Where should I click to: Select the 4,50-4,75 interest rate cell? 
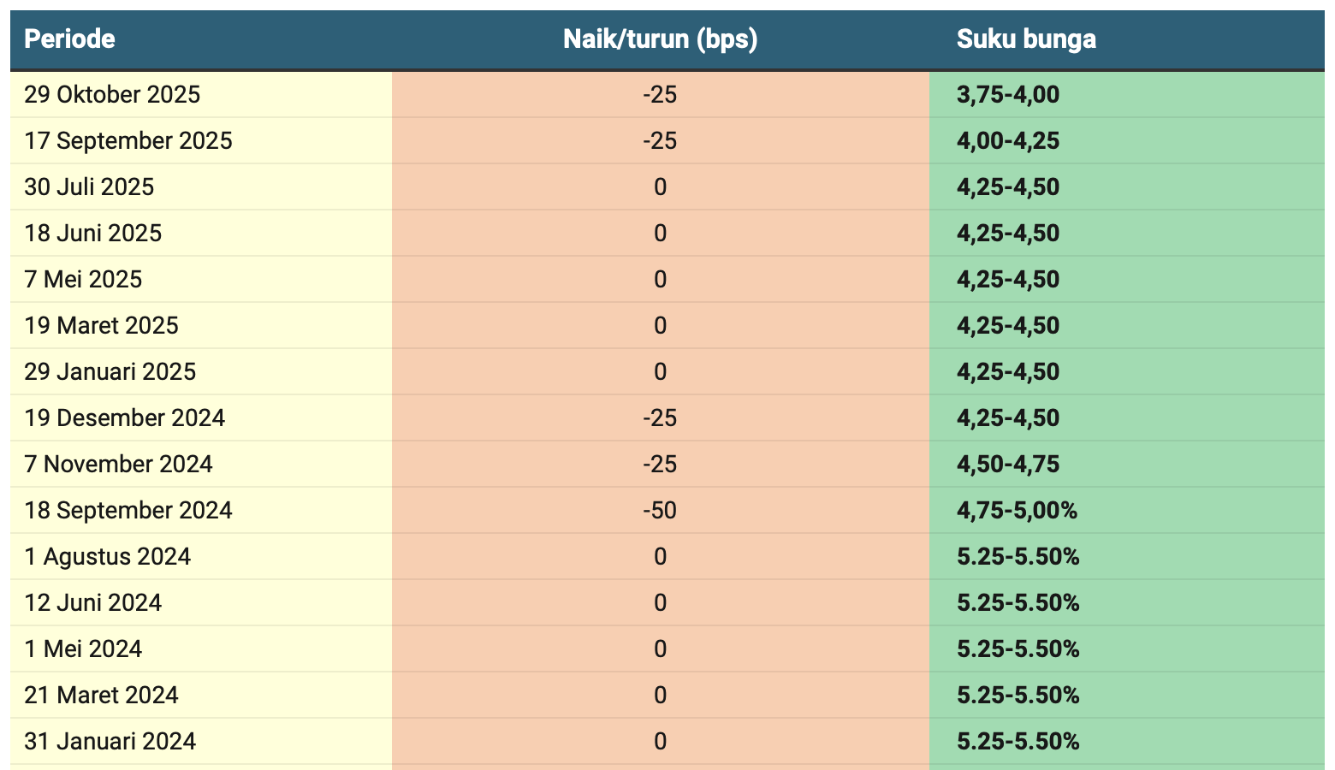pos(1008,464)
